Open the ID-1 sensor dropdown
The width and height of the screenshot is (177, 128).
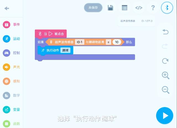pyautogui.click(x=80, y=42)
